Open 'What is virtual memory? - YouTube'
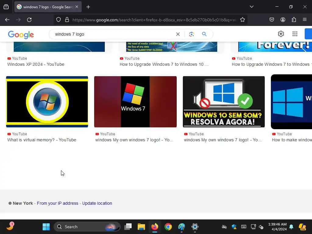312x234 pixels. [x=42, y=140]
